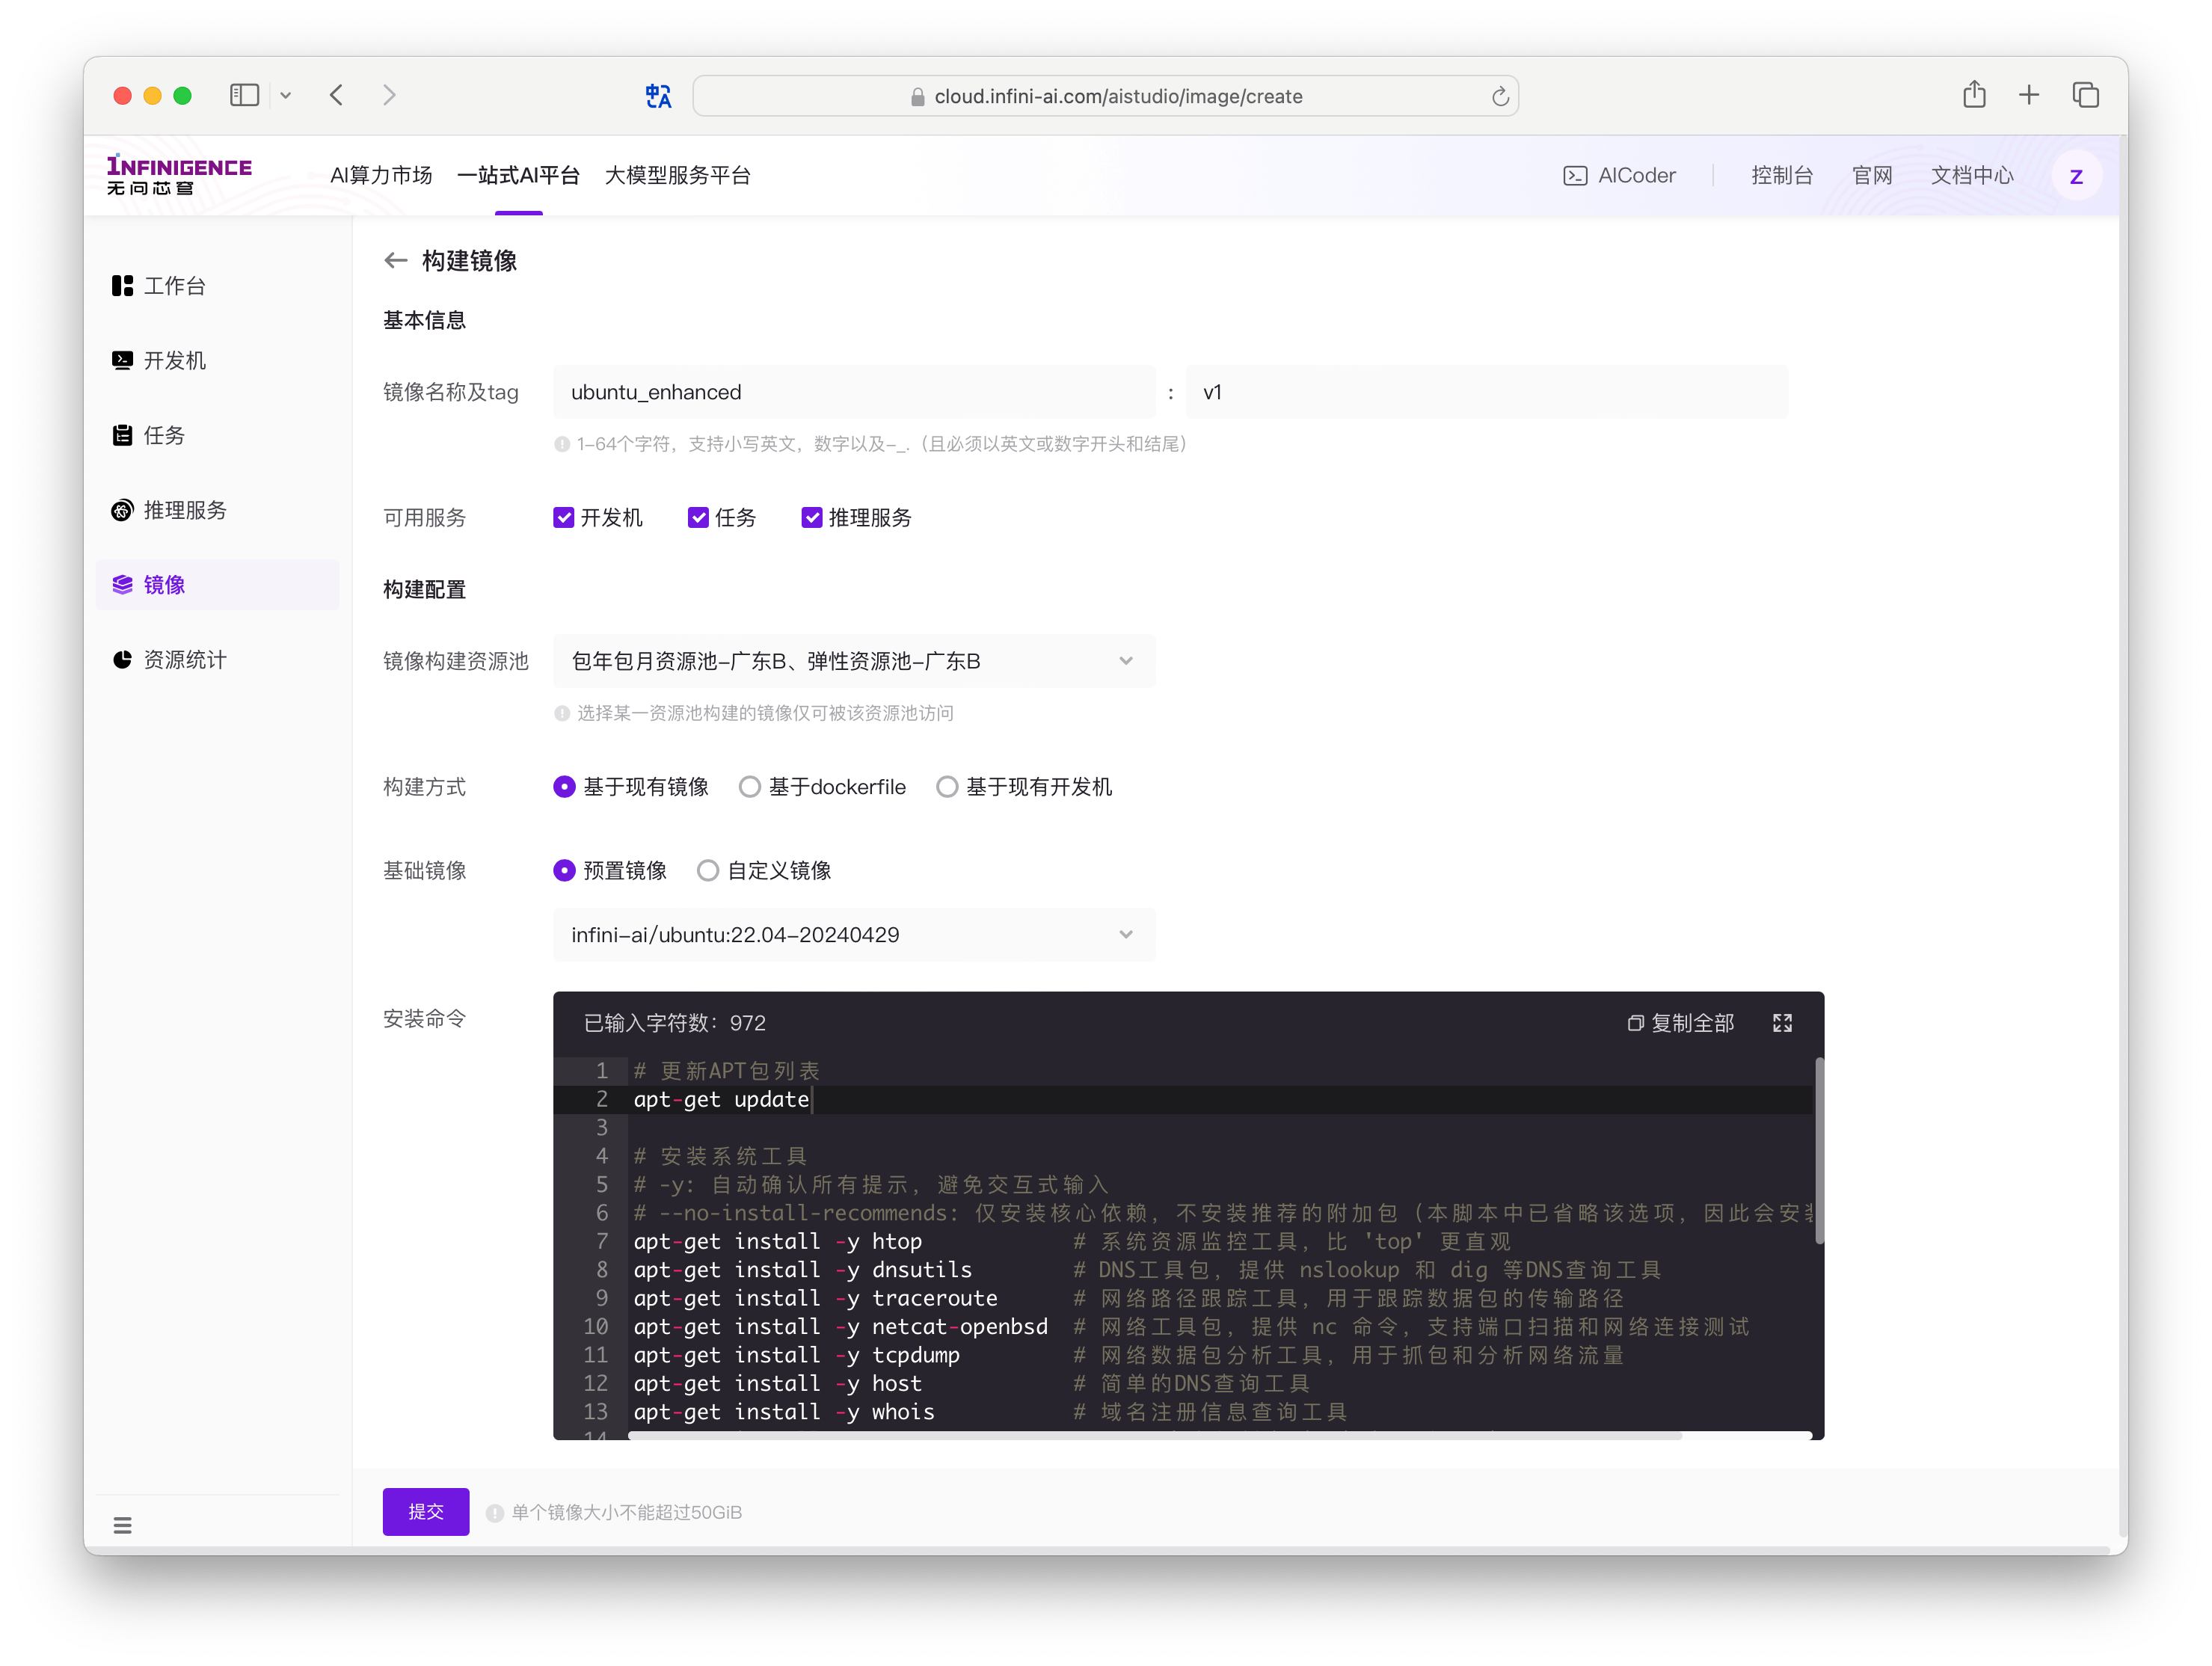
Task: Choose 预置镜像 base image option
Action: [x=564, y=871]
